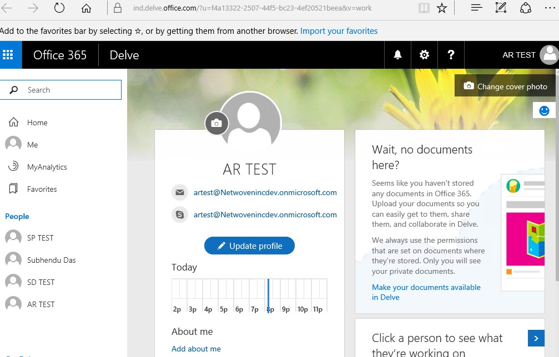Select Subhendu Das from People
559x357 pixels.
[41, 260]
